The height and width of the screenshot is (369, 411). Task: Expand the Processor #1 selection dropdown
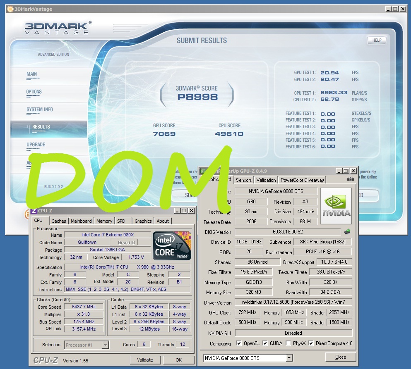tap(106, 345)
